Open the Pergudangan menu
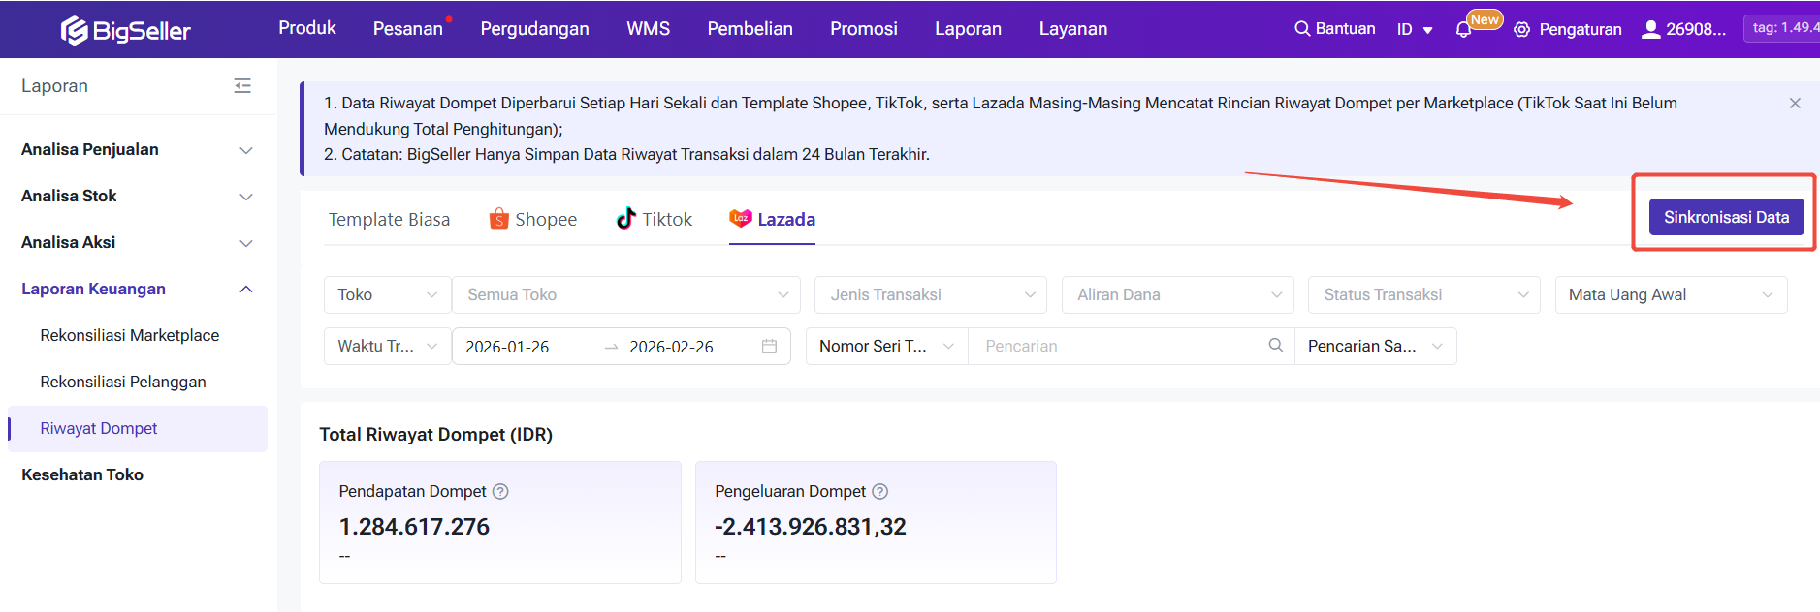 coord(534,29)
